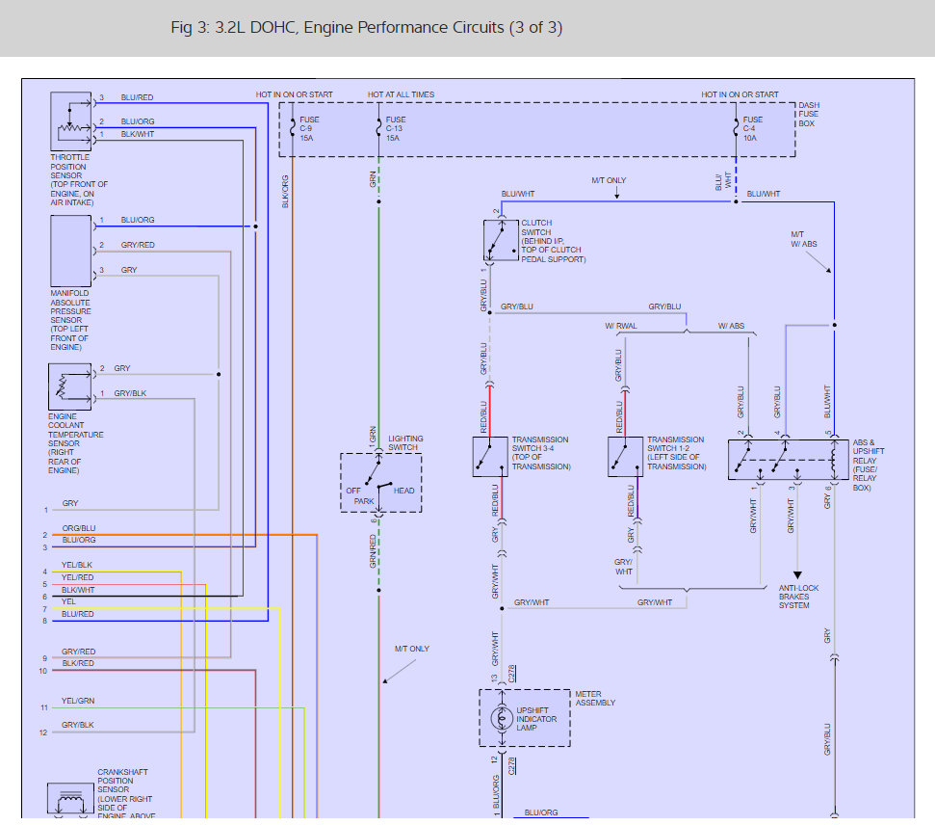This screenshot has width=935, height=825.
Task: Click the fuse C-9 symbol
Action: pyautogui.click(x=292, y=128)
